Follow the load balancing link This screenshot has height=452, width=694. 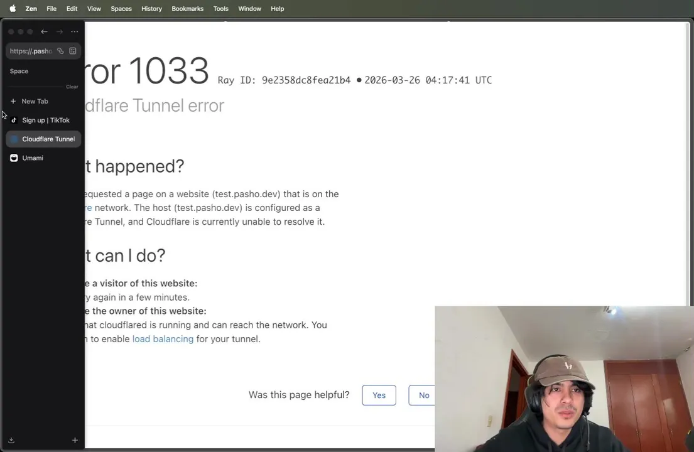click(x=163, y=339)
